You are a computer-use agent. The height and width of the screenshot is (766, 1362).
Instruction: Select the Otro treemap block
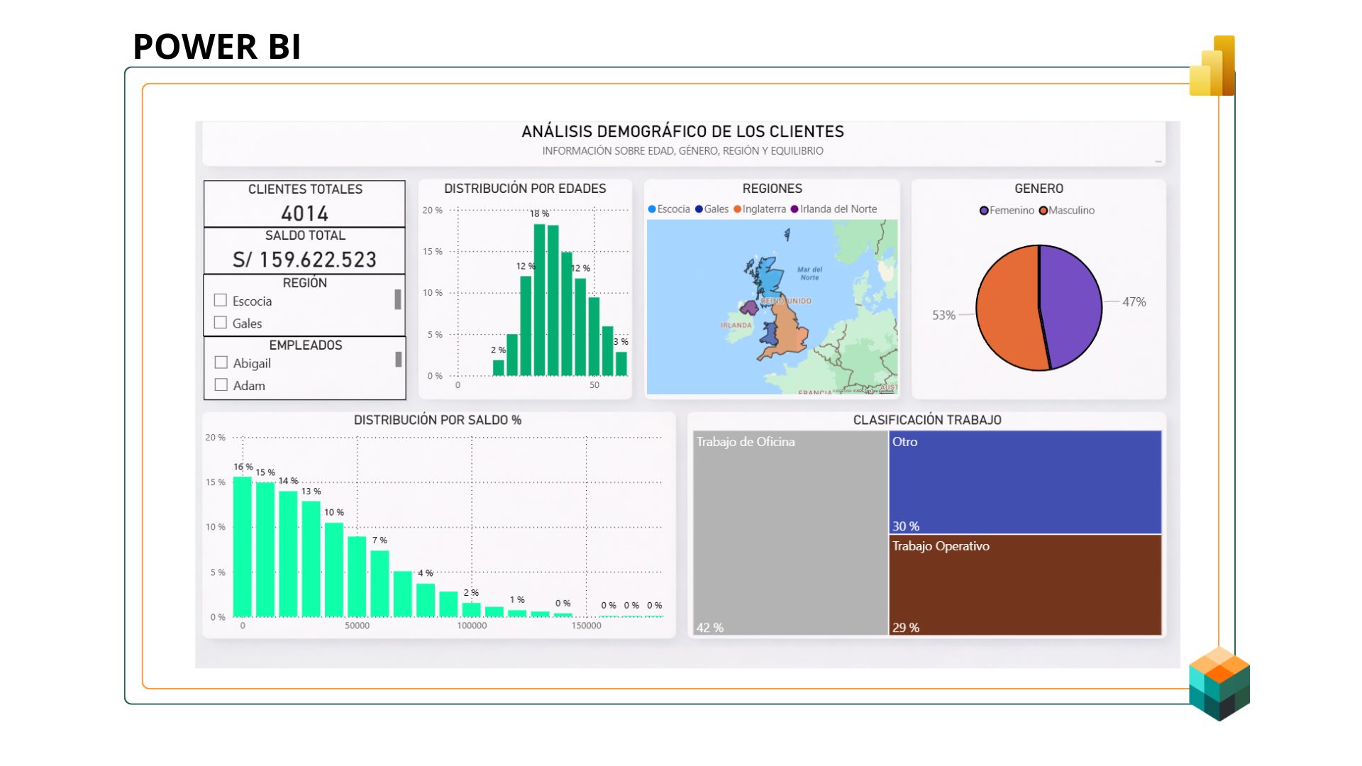pos(1024,482)
